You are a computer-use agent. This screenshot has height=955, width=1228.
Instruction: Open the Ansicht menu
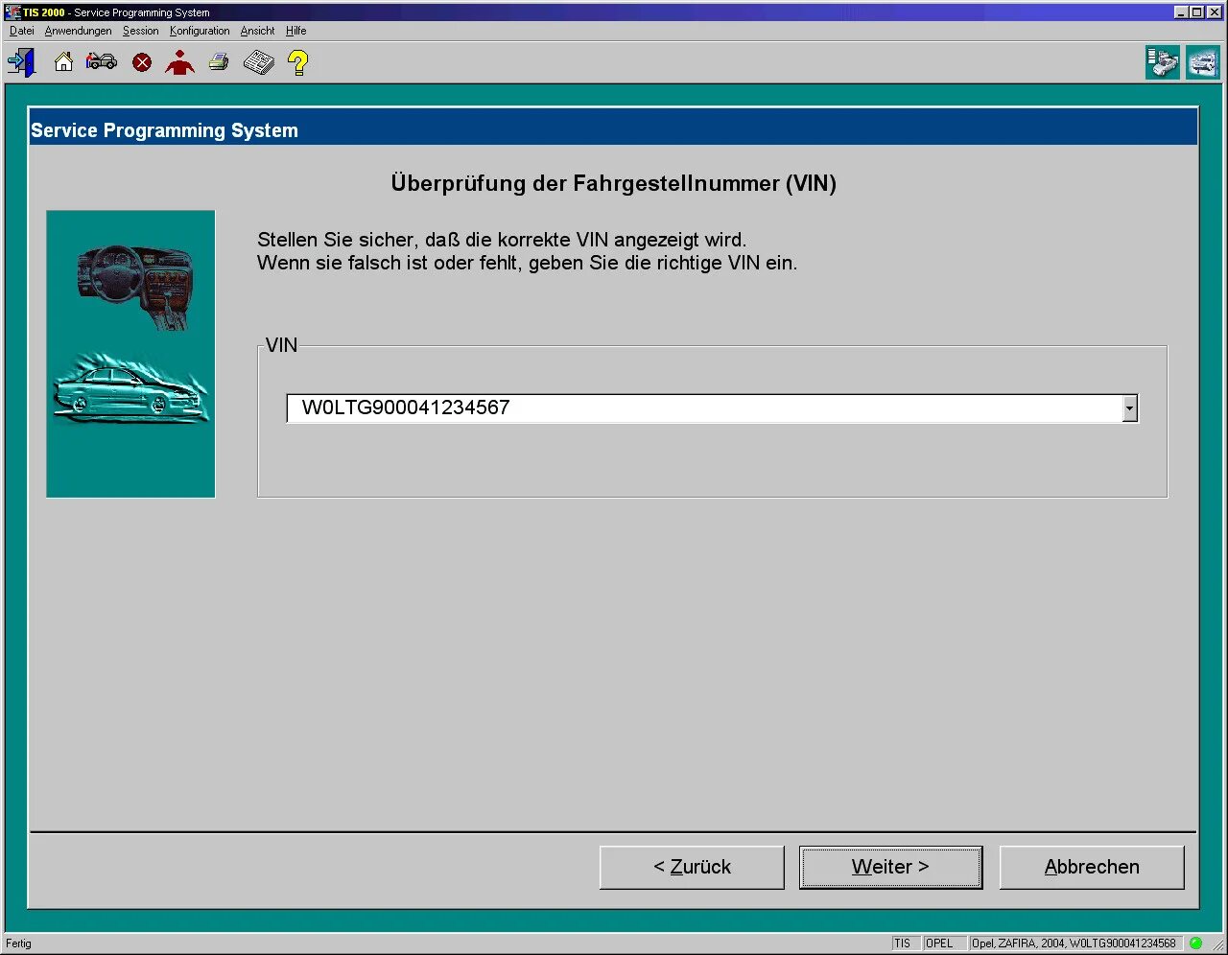click(x=257, y=31)
